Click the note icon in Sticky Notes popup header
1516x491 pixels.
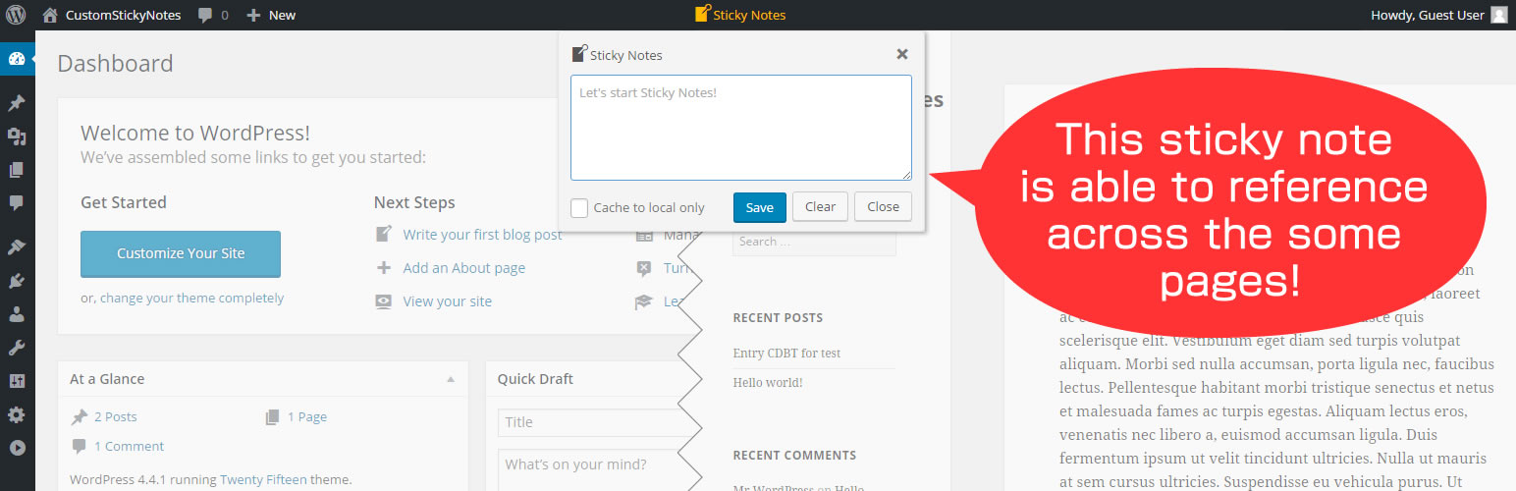[x=579, y=54]
